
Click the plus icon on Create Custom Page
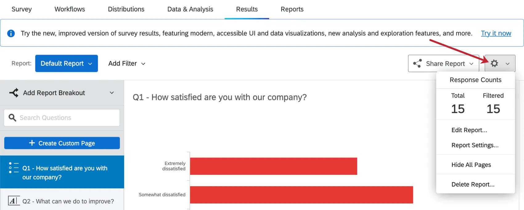tap(31, 143)
